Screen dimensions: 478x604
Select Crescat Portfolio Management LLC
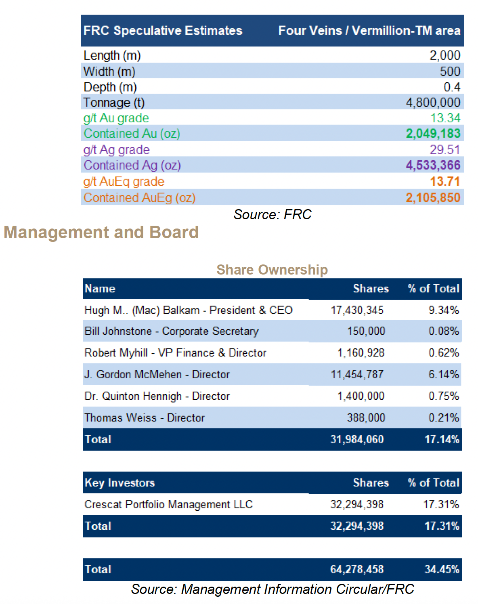168,504
